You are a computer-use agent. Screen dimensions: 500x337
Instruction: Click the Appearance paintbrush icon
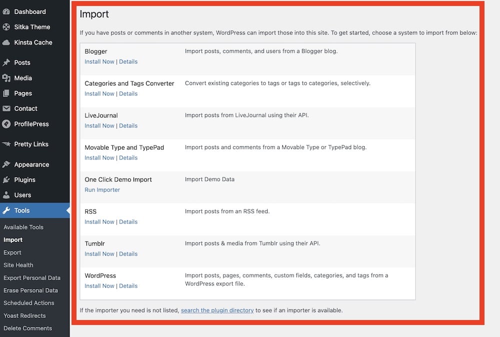6,164
